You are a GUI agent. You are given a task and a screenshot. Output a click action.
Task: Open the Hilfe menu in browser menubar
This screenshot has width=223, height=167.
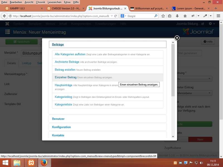click(x=76, y=2)
